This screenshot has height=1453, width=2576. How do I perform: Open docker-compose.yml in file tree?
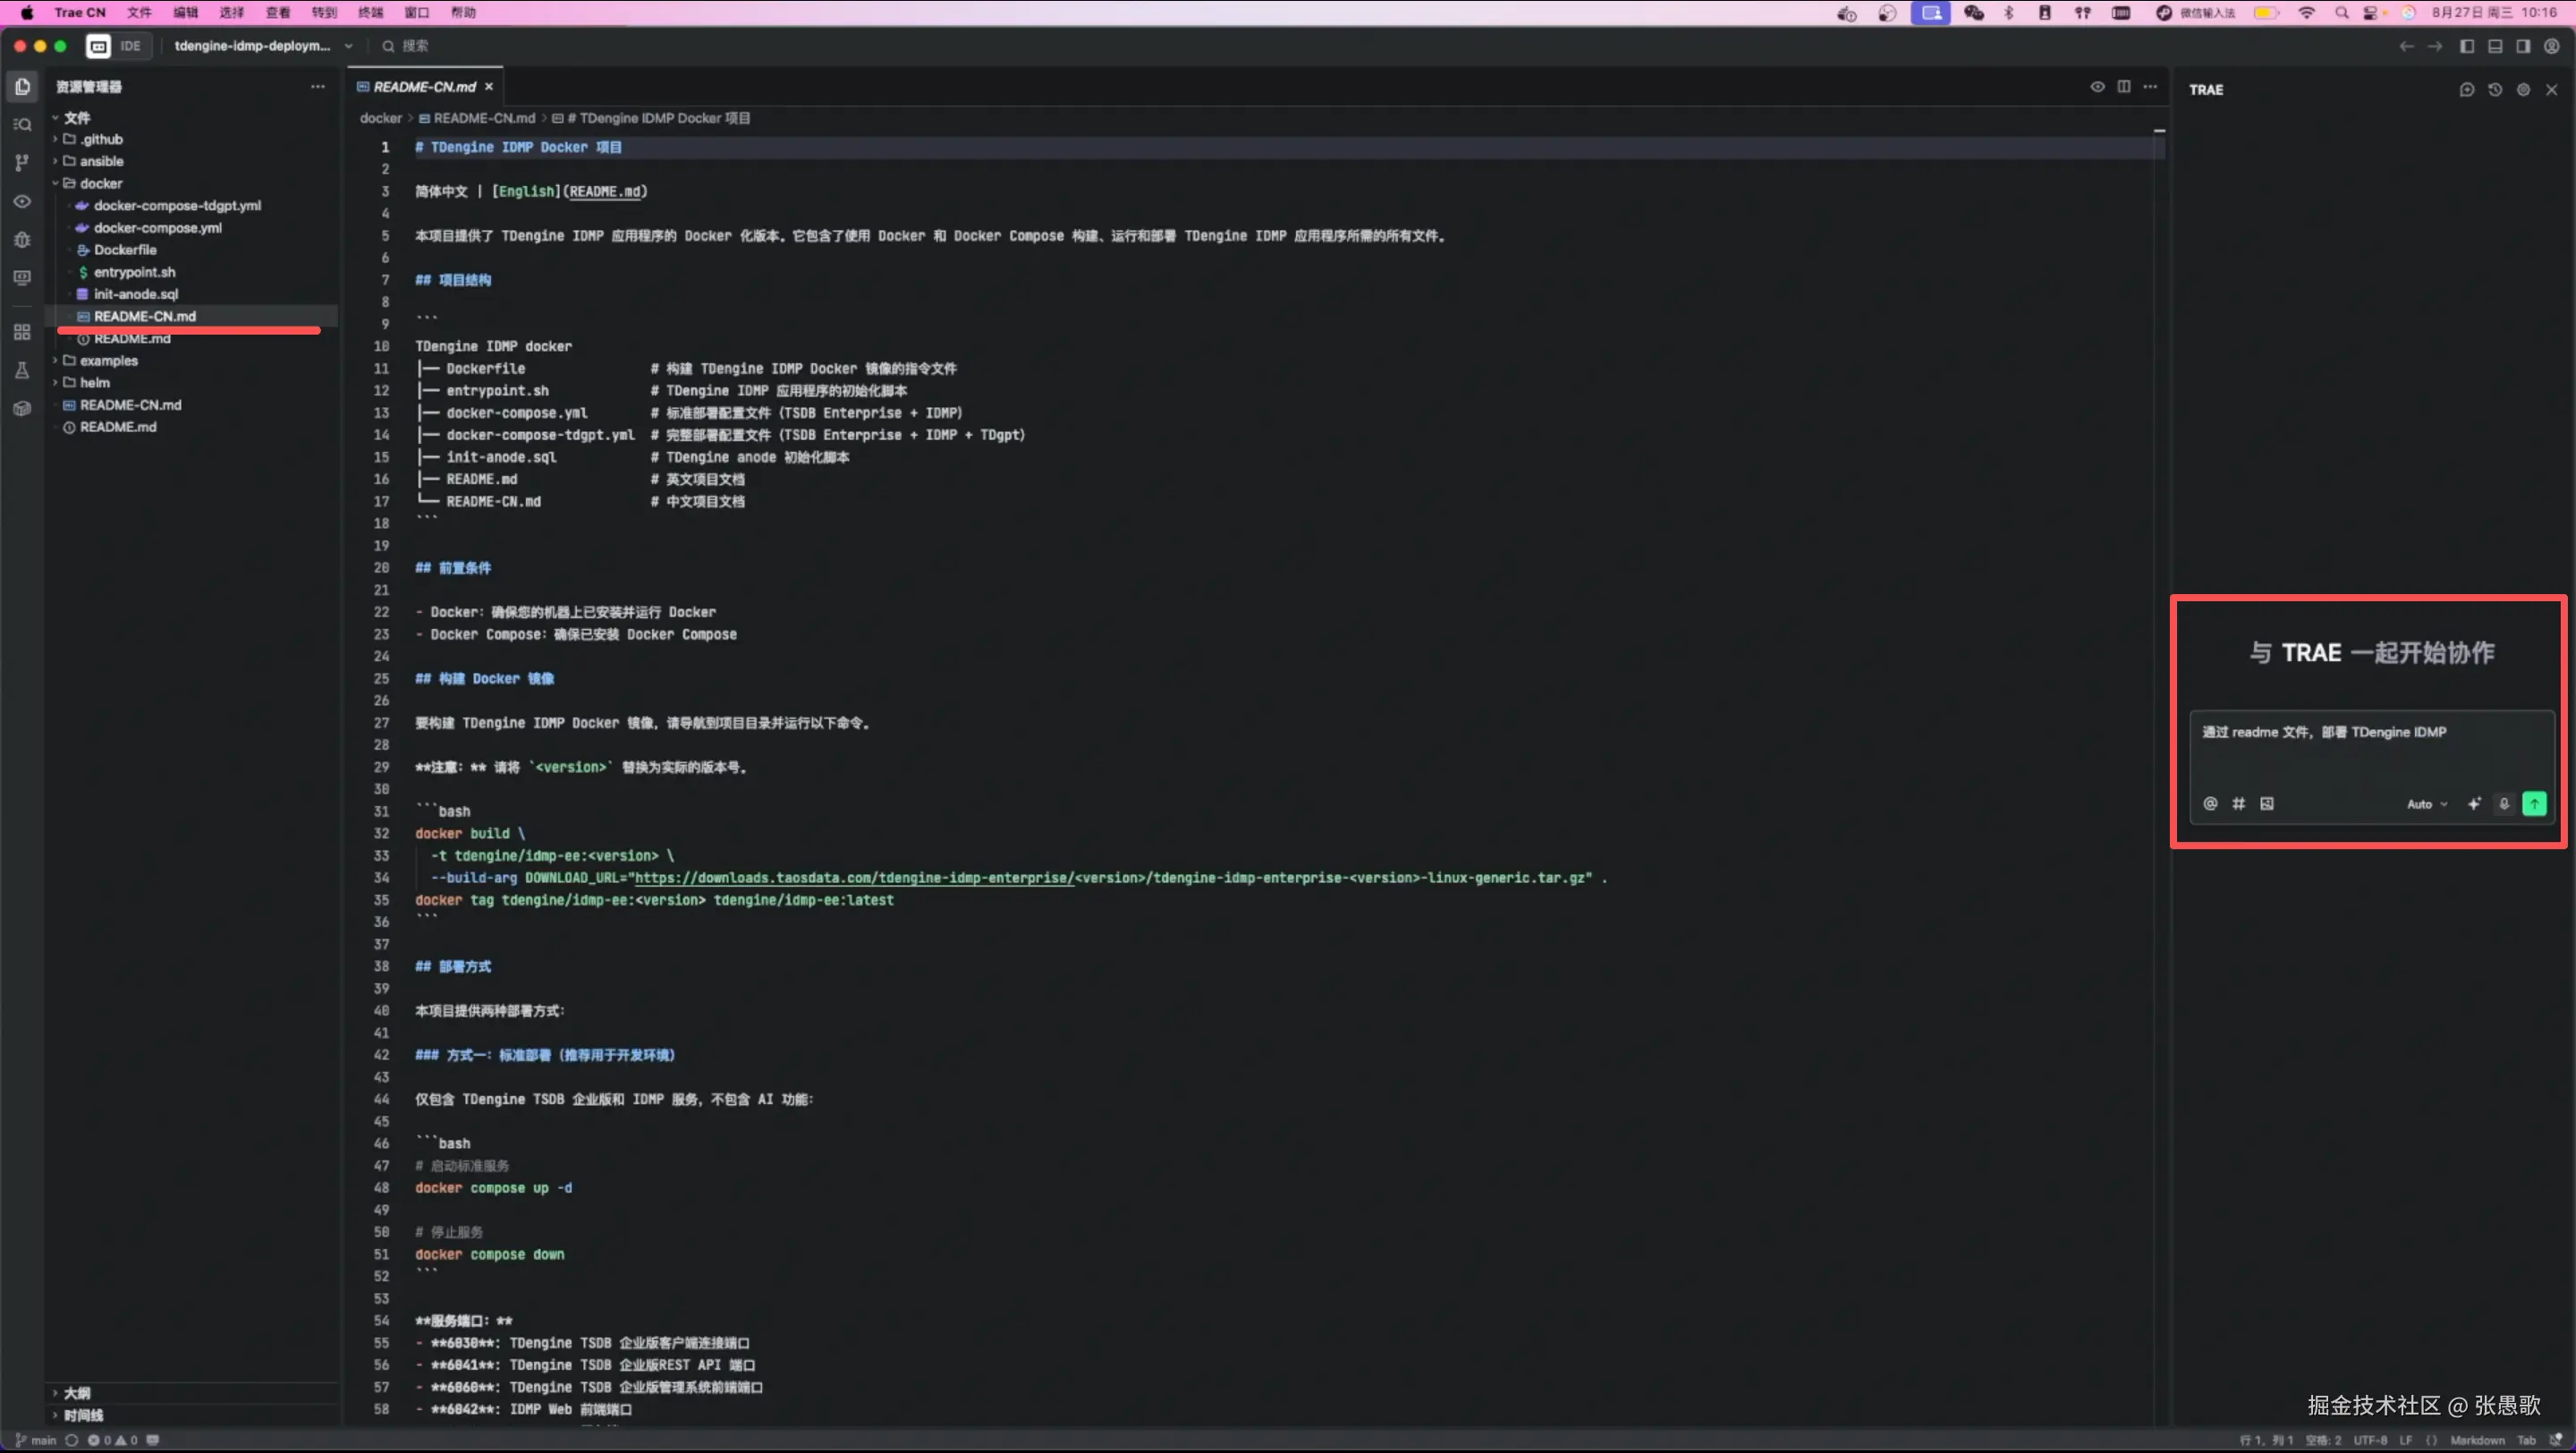pos(157,228)
